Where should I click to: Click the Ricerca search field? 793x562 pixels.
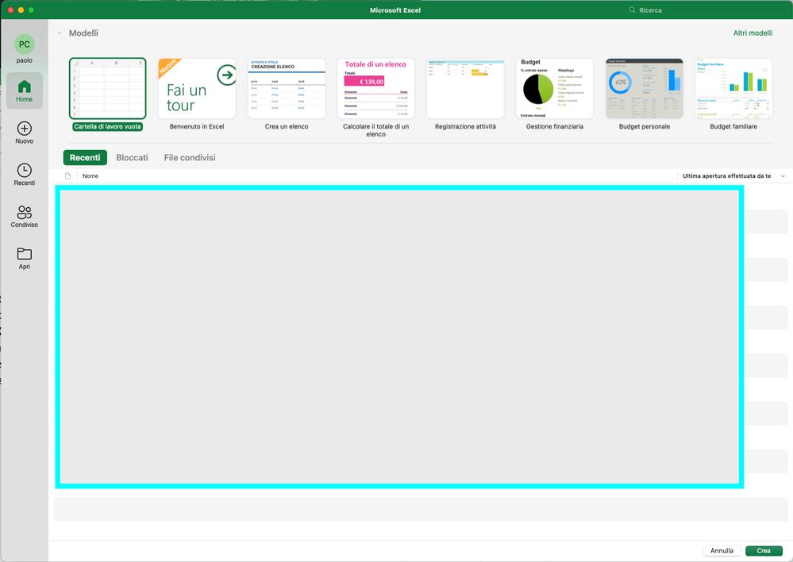(x=706, y=10)
